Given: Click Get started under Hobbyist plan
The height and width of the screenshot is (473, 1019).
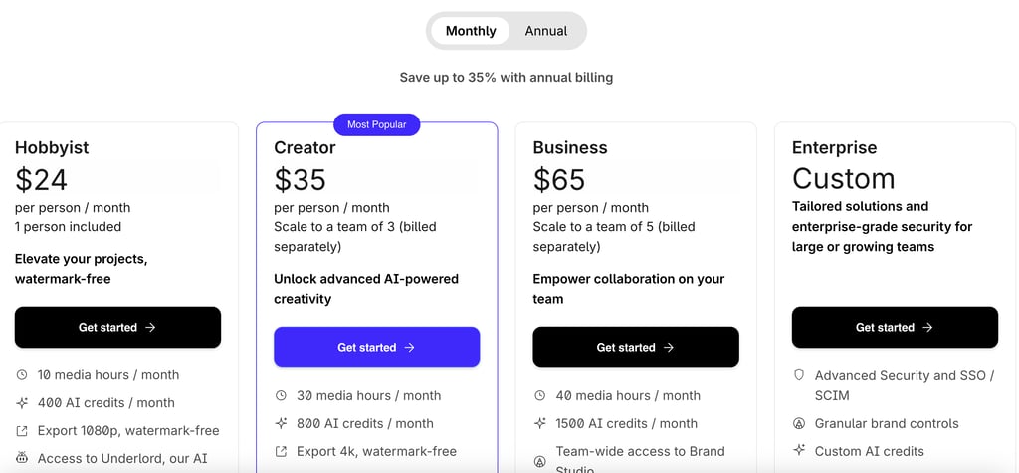Looking at the screenshot, I should pos(117,327).
